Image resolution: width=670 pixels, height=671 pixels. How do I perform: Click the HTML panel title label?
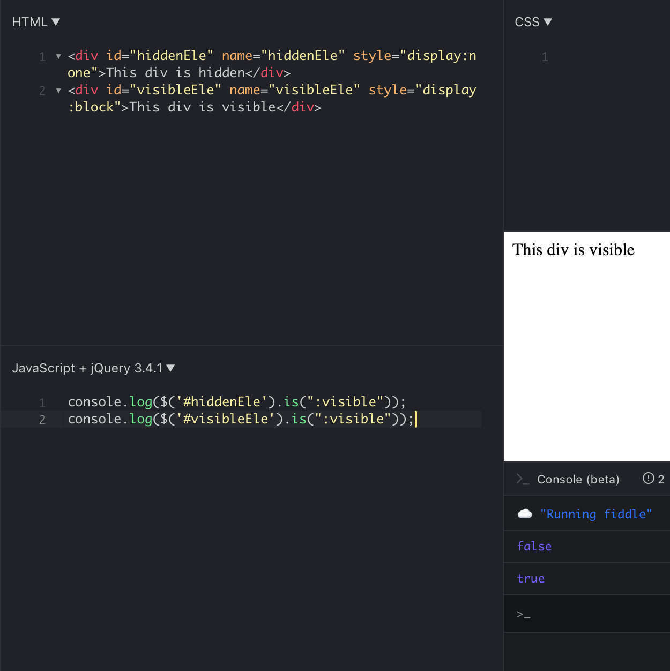click(x=29, y=21)
